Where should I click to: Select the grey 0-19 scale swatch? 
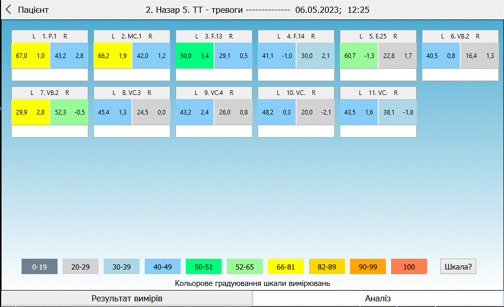click(x=40, y=267)
